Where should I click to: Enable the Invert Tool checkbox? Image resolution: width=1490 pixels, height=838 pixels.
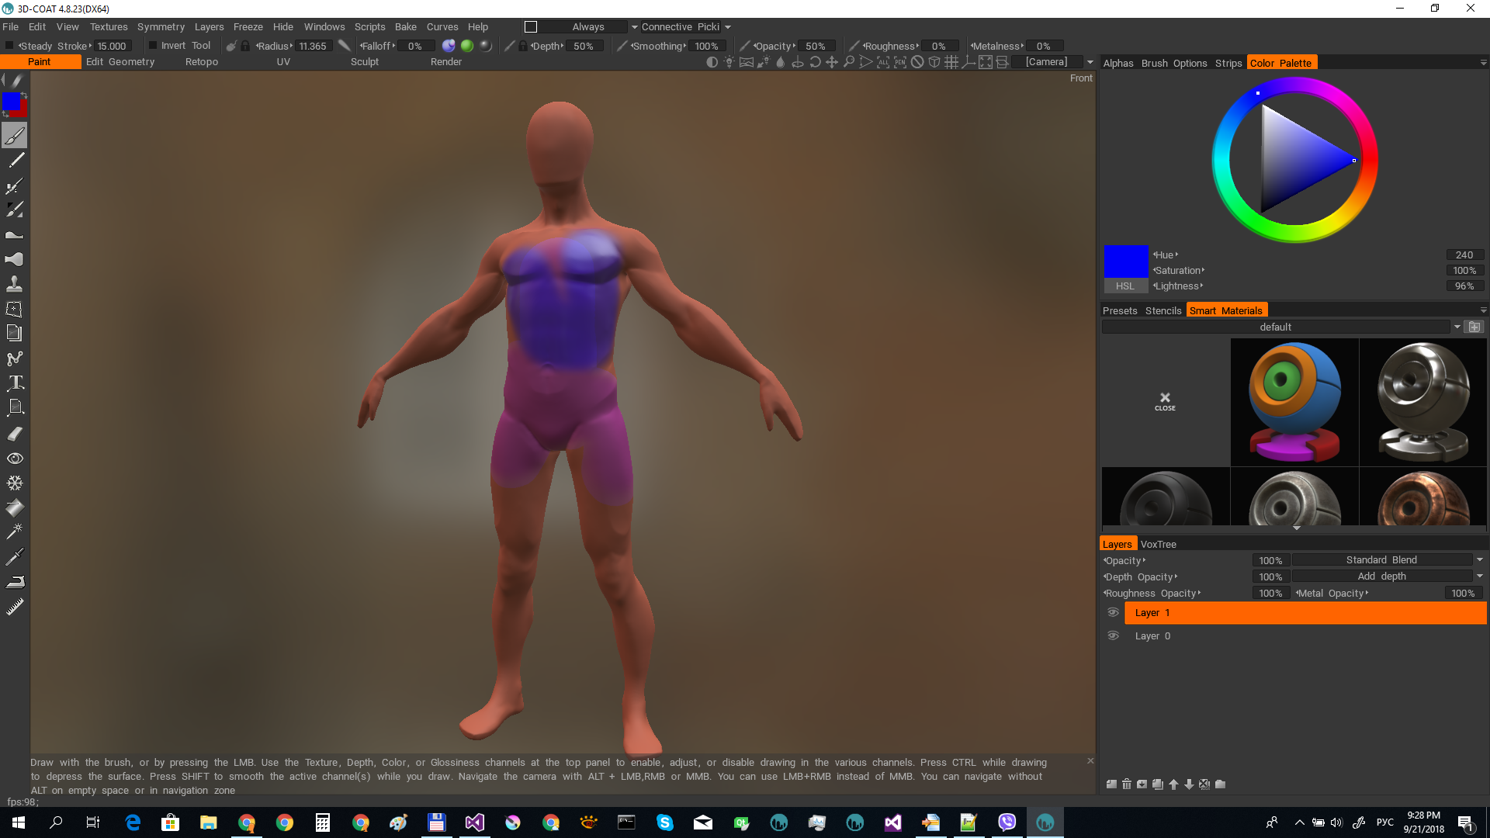point(152,46)
